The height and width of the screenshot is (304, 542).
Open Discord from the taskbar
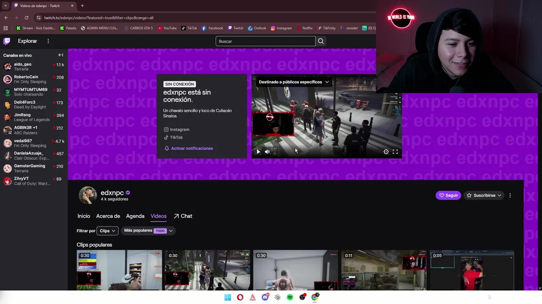coord(265,297)
